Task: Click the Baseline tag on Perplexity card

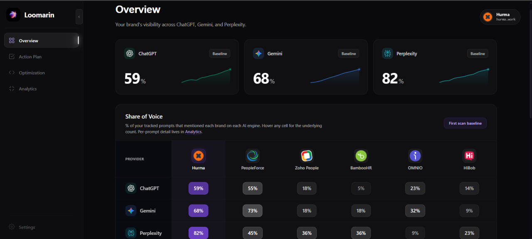Action: pos(478,53)
